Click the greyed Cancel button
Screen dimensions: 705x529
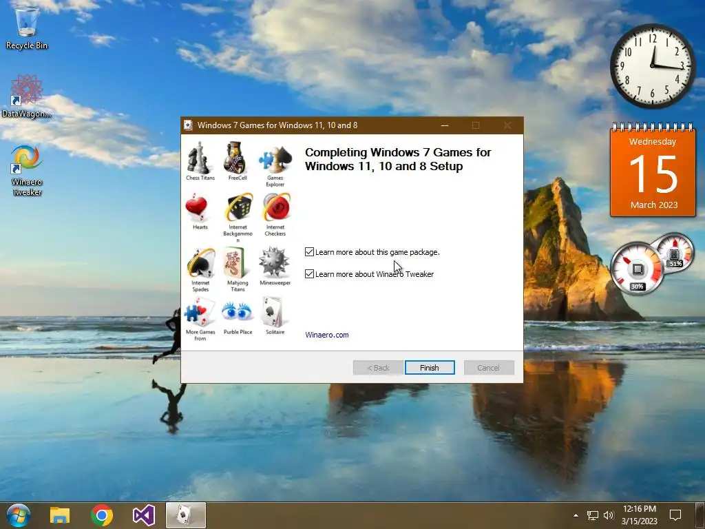(x=489, y=368)
